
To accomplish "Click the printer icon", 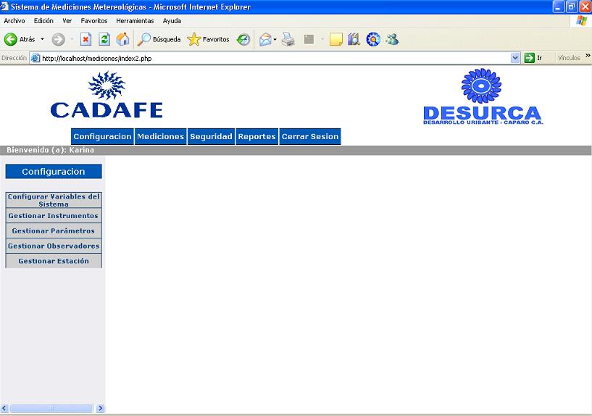I will [288, 39].
